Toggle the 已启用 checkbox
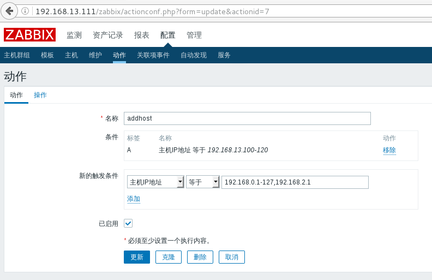 (128, 223)
